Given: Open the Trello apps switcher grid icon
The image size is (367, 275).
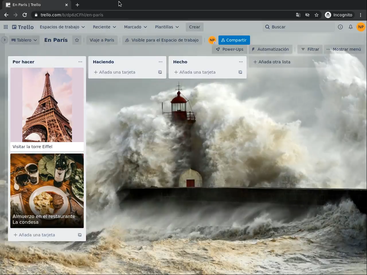Looking at the screenshot, I should tap(6, 27).
